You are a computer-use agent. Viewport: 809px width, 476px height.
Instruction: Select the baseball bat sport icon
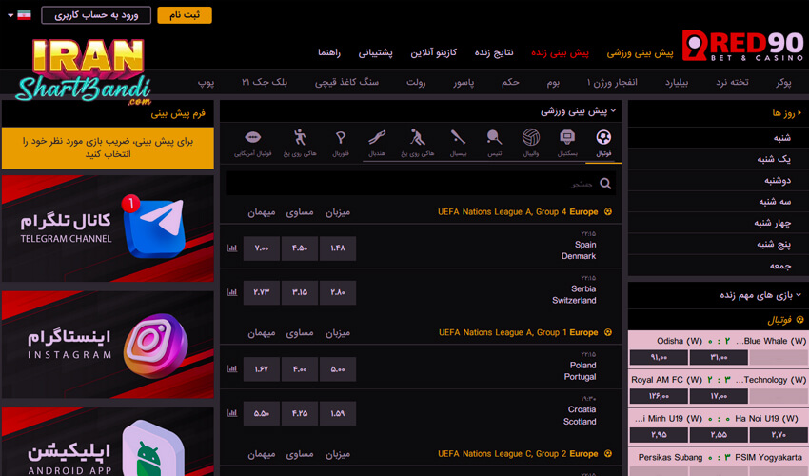[458, 143]
